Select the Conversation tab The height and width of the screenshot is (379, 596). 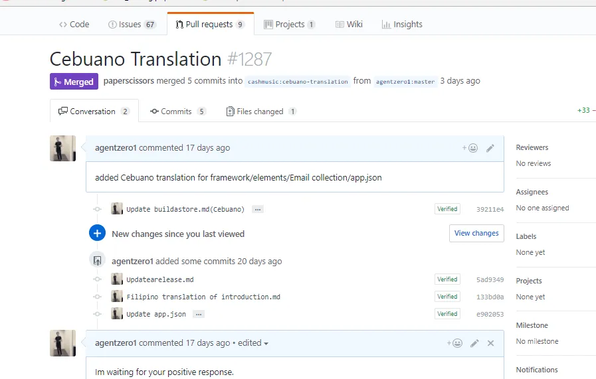94,112
